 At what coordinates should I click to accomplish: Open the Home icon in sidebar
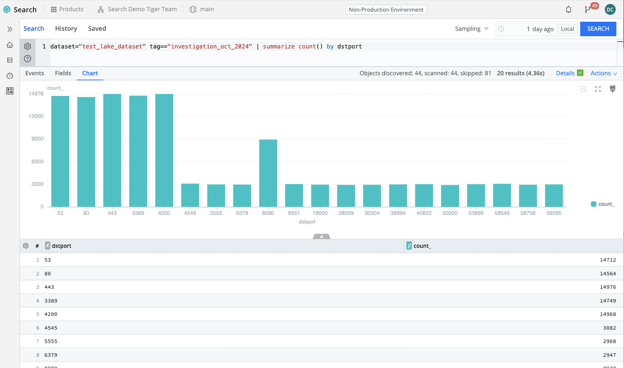click(x=10, y=45)
